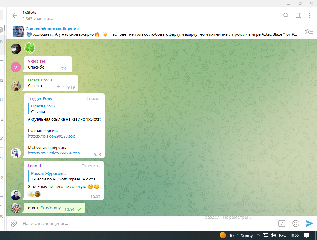This screenshot has height=240, width=317.
Task: Switch the РУС input language indicator
Action: point(283,235)
